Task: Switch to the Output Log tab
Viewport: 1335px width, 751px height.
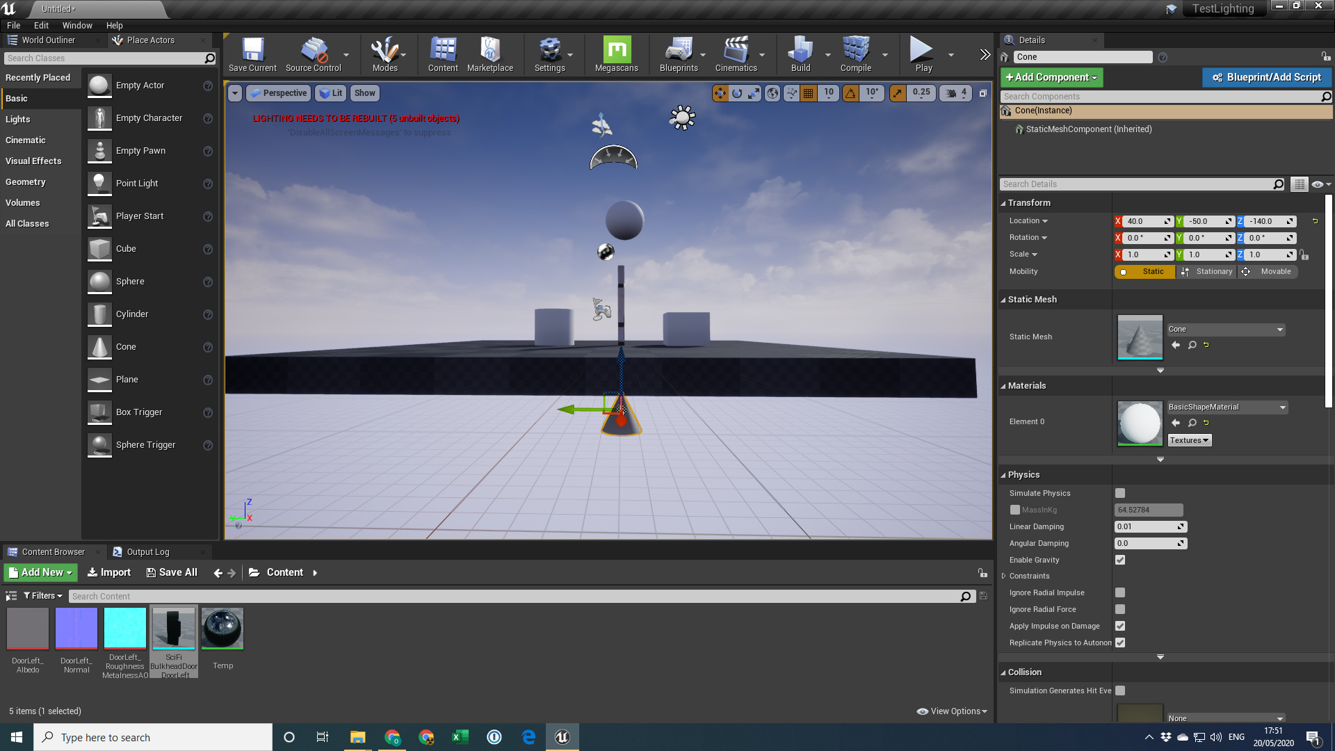Action: pyautogui.click(x=149, y=551)
